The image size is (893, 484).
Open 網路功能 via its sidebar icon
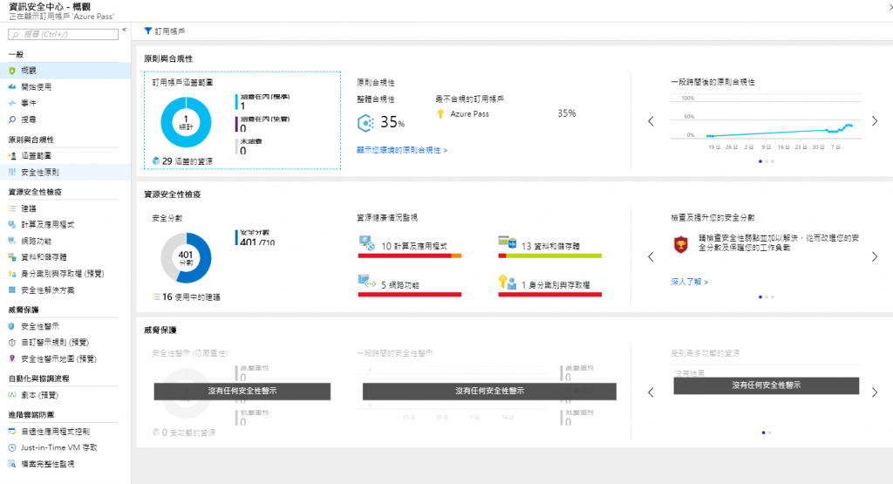point(12,241)
